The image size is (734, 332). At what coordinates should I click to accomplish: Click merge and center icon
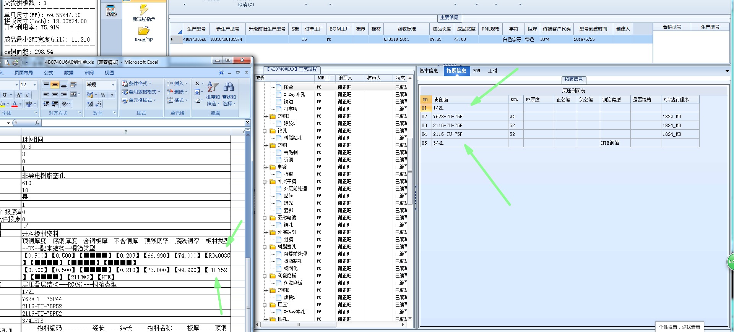[x=73, y=94]
